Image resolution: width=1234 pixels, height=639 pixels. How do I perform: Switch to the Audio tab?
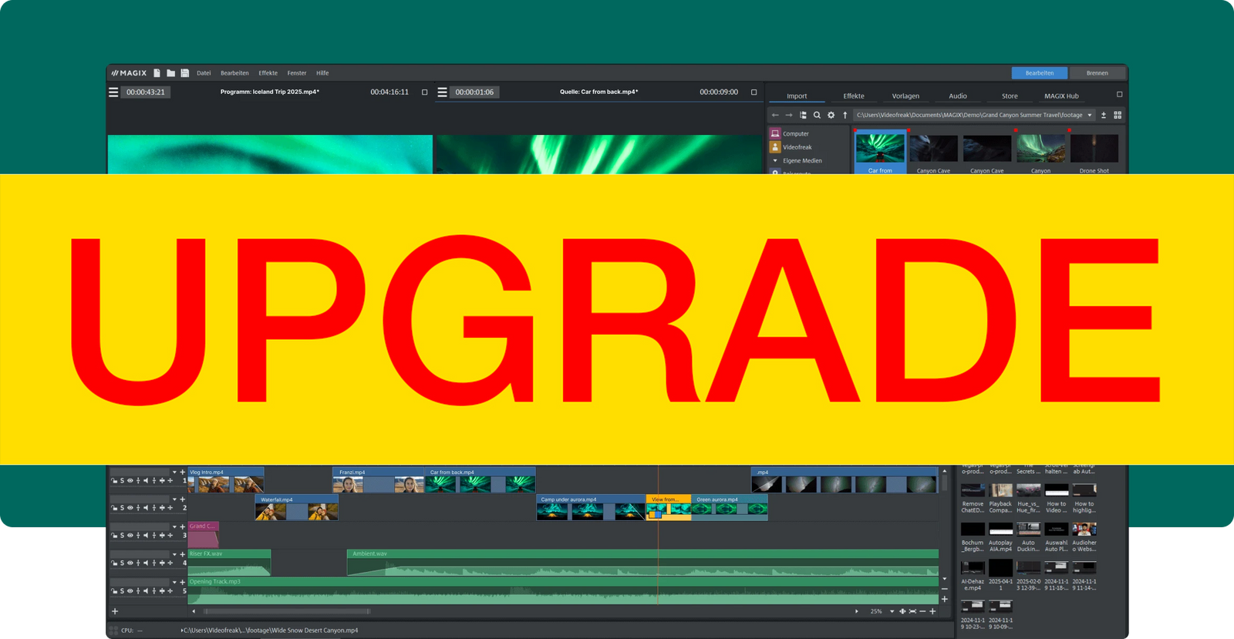958,96
